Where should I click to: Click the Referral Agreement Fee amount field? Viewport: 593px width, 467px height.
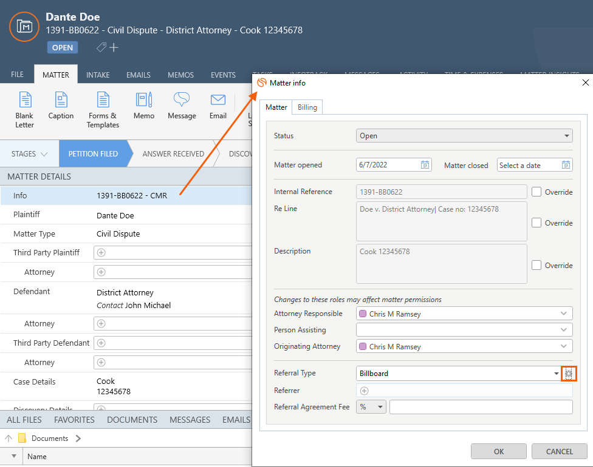click(x=481, y=407)
